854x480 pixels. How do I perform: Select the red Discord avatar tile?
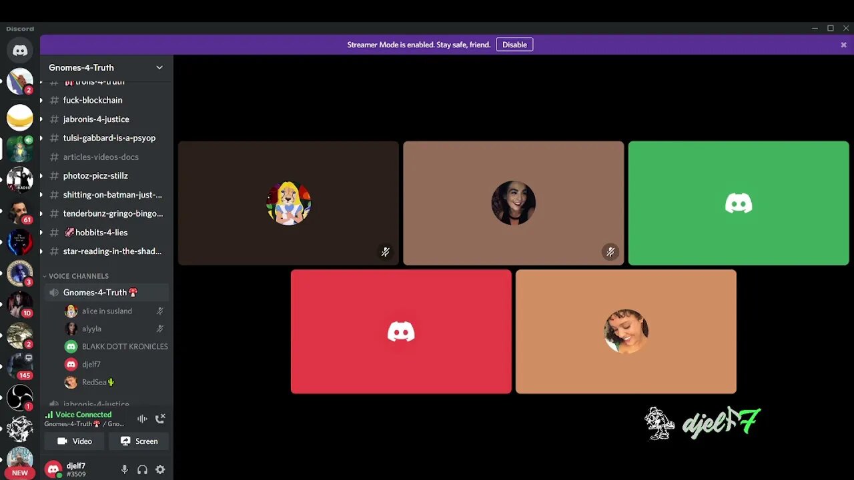tap(401, 331)
